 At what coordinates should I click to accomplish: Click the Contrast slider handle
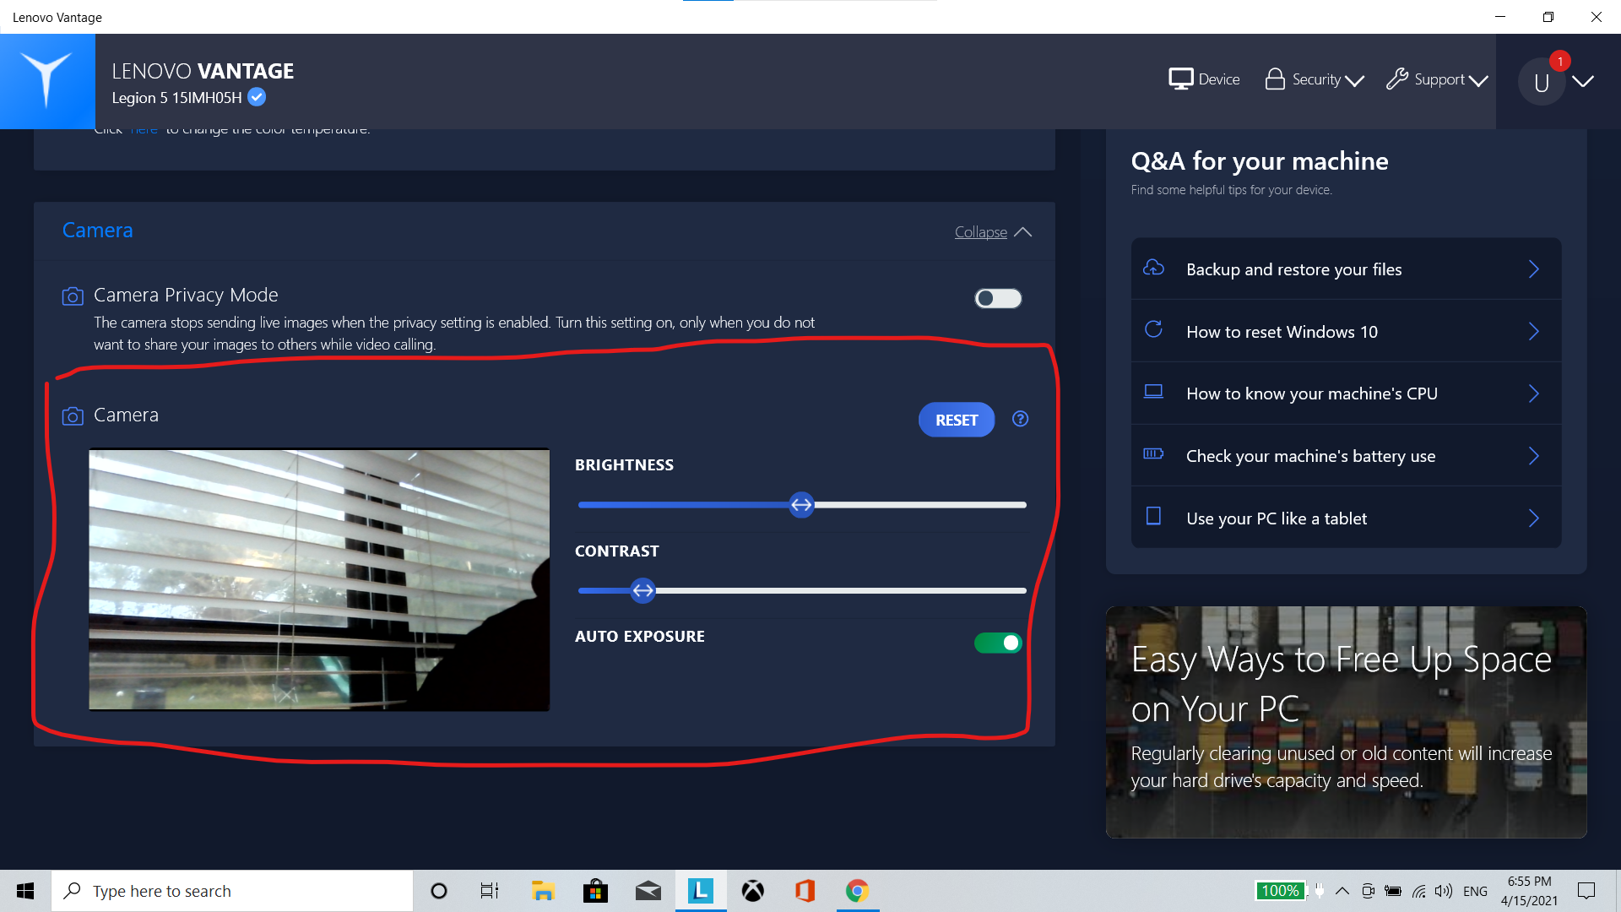[x=642, y=590]
